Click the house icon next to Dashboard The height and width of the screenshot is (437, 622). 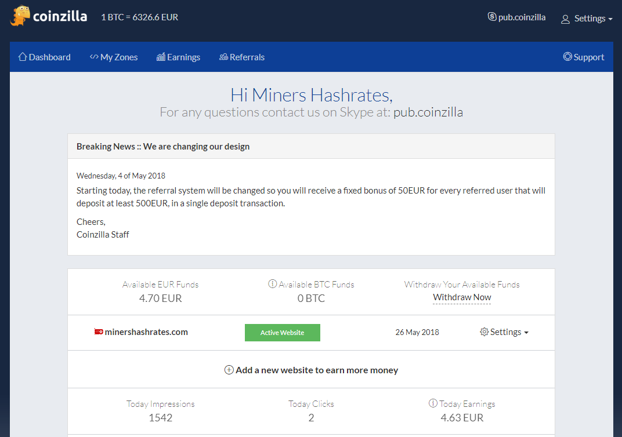pyautogui.click(x=23, y=57)
